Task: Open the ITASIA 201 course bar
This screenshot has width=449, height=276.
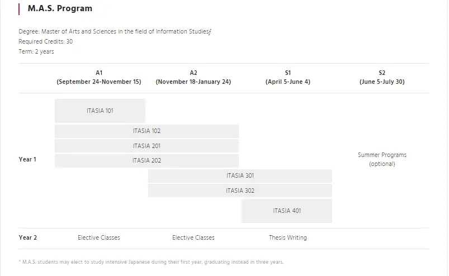Action: tap(146, 146)
